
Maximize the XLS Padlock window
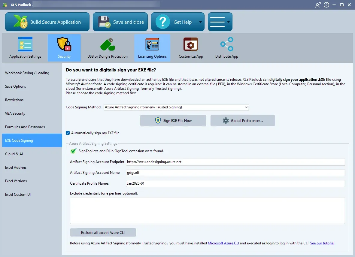click(x=342, y=5)
